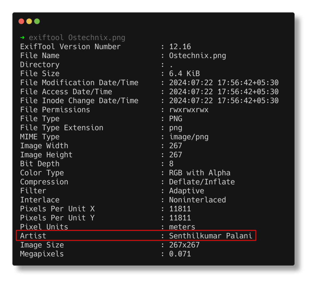The image size is (312, 283).
Task: Click the MIME Type value image/png
Action: [189, 137]
